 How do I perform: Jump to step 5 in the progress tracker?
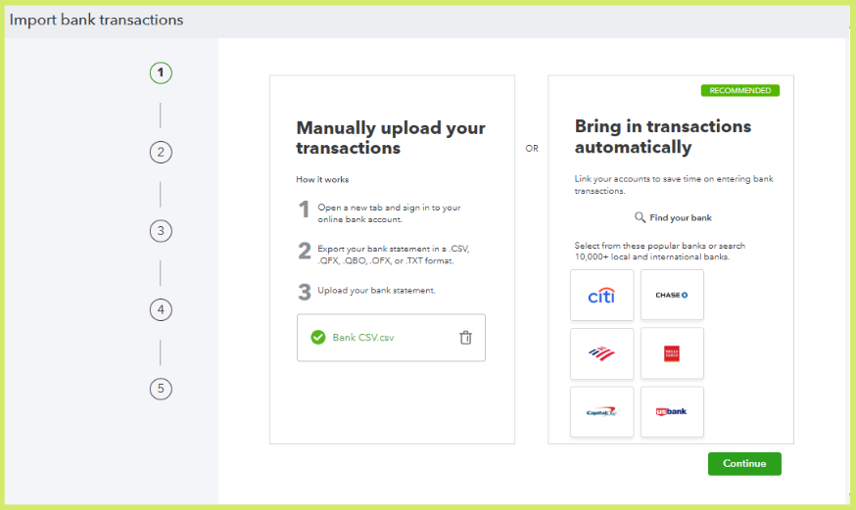(161, 389)
